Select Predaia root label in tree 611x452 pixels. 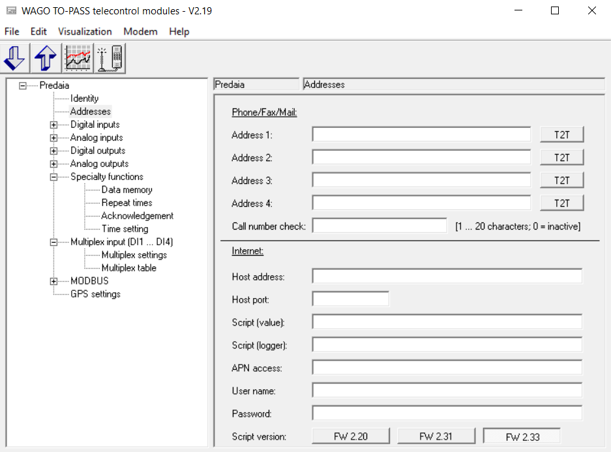click(54, 85)
